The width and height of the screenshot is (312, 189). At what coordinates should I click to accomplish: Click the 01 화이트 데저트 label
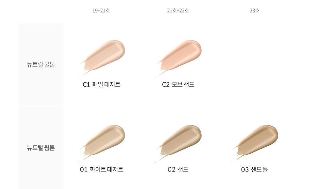[x=101, y=169]
